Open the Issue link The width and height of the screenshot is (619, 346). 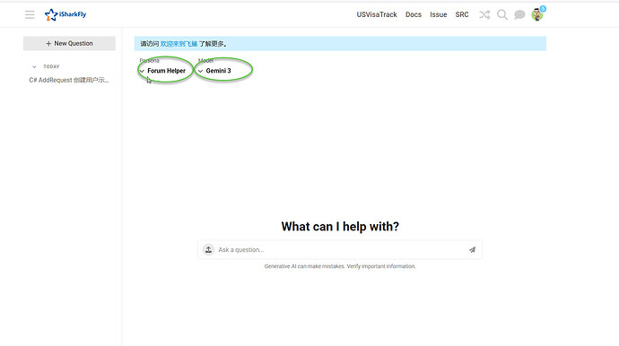(x=438, y=14)
